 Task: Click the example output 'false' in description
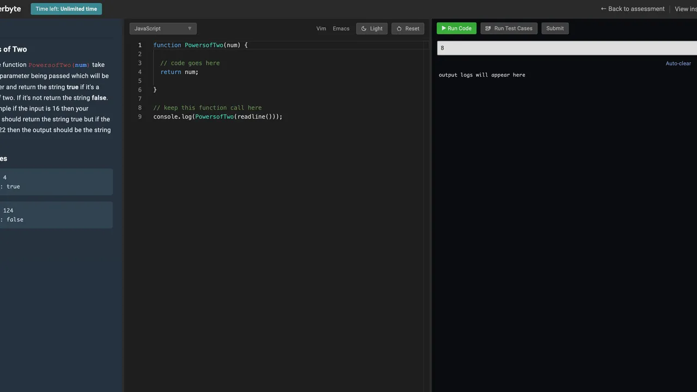(15, 219)
